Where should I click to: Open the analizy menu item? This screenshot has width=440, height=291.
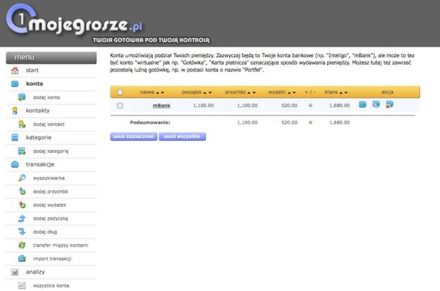pyautogui.click(x=35, y=272)
